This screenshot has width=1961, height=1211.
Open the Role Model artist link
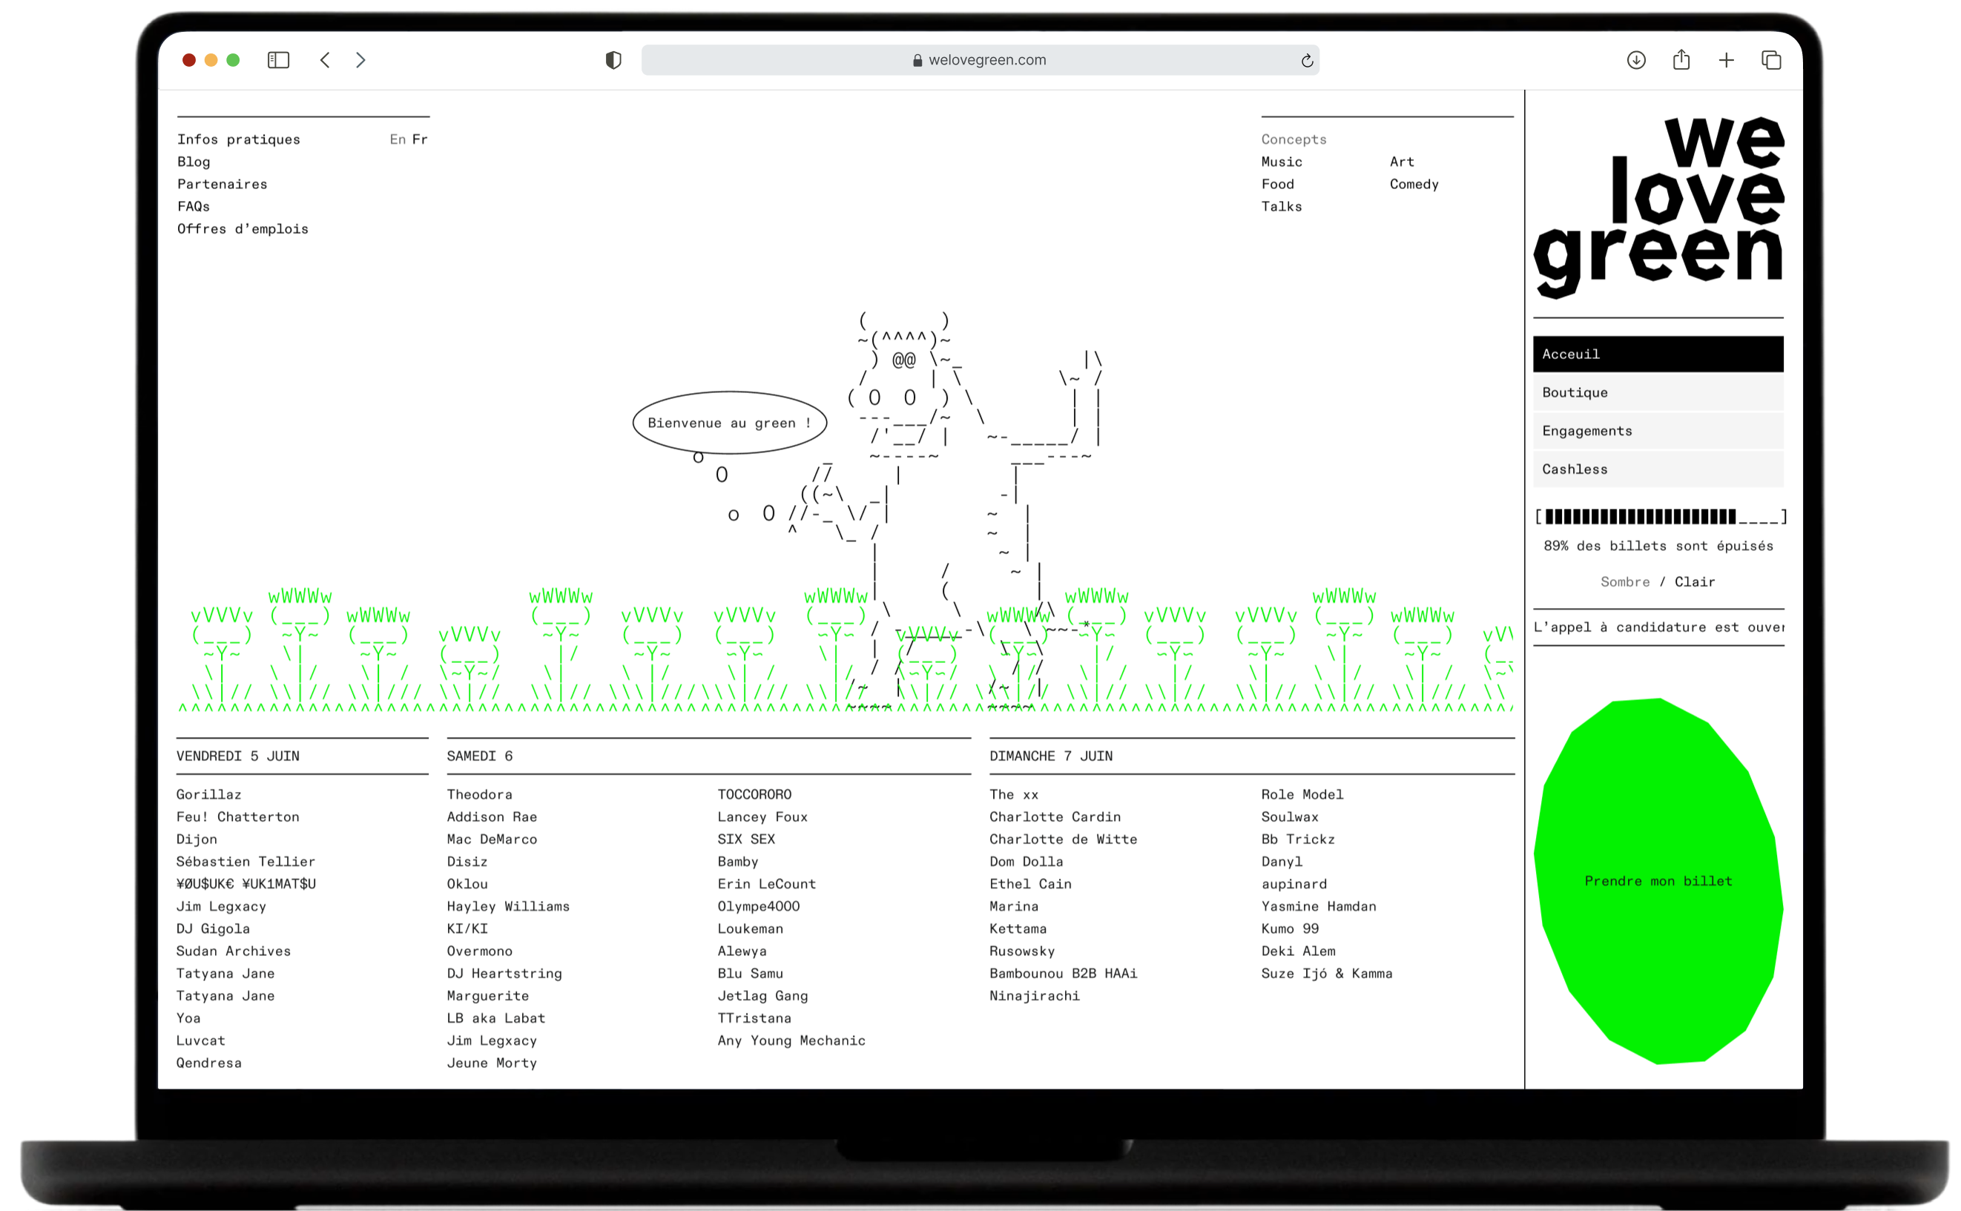1302,794
